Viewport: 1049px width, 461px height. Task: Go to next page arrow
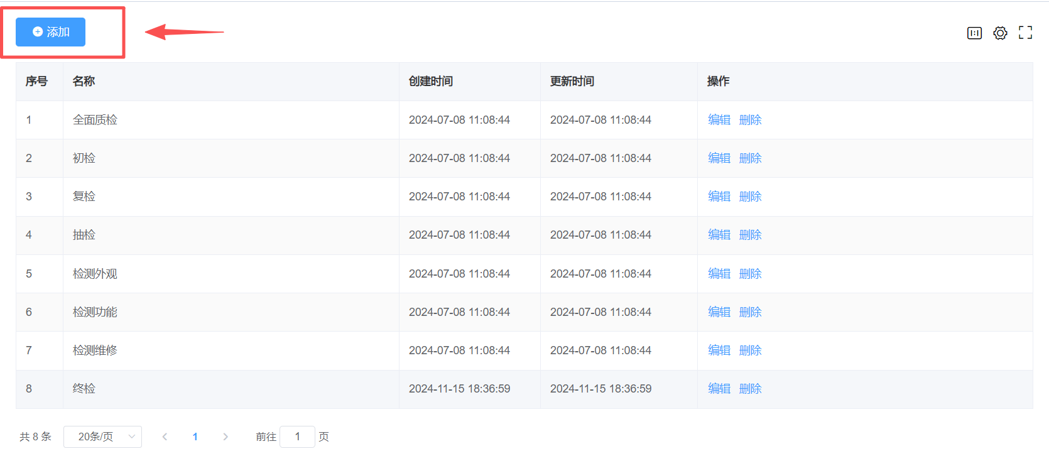[x=226, y=437]
